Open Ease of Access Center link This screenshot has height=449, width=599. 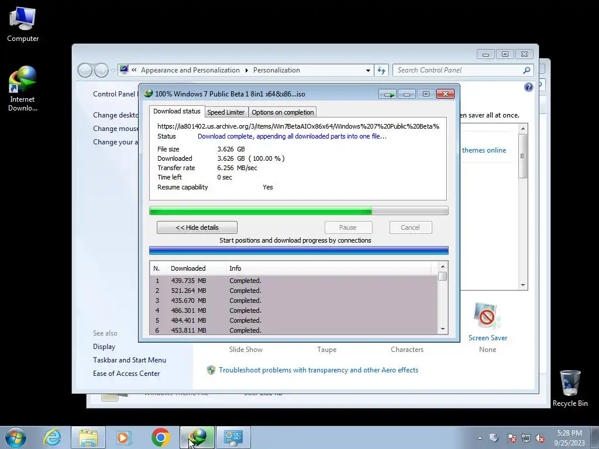coord(126,374)
